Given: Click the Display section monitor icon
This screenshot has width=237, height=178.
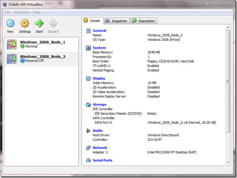Looking at the screenshot, I should pyautogui.click(x=88, y=78).
